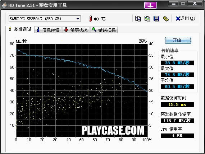Click the HD Tune app icon in title bar
This screenshot has height=154, width=205.
coord(4,5)
